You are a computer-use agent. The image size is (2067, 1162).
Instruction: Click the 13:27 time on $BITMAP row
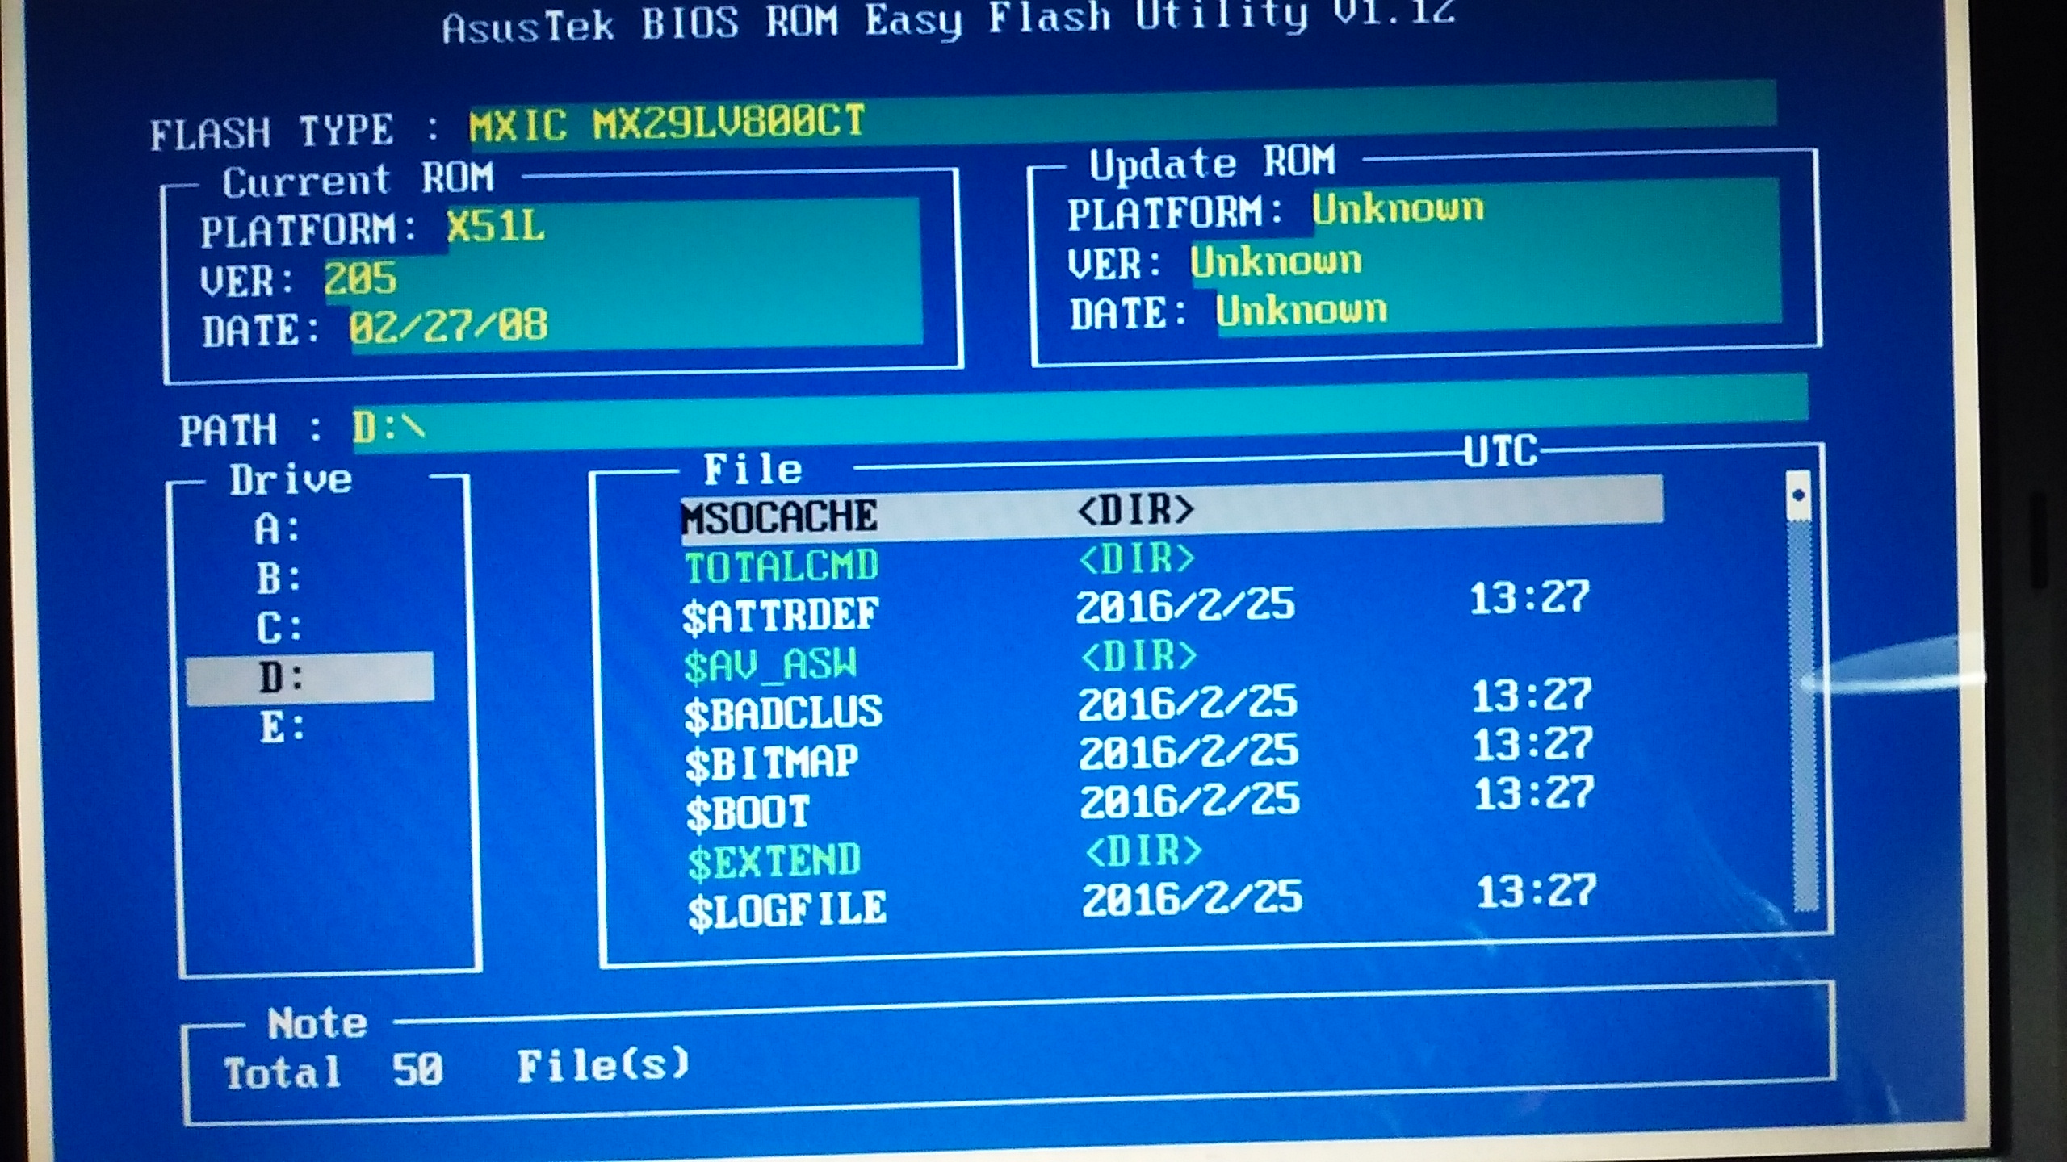[1533, 745]
